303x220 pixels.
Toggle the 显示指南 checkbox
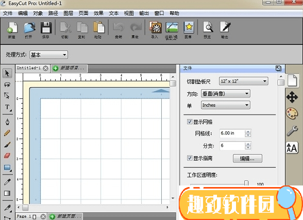pyautogui.click(x=190, y=158)
